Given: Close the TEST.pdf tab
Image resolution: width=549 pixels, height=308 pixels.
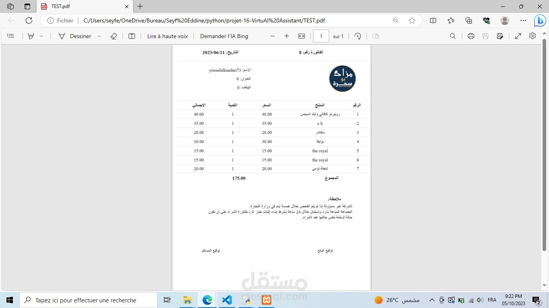Looking at the screenshot, I should [127, 6].
